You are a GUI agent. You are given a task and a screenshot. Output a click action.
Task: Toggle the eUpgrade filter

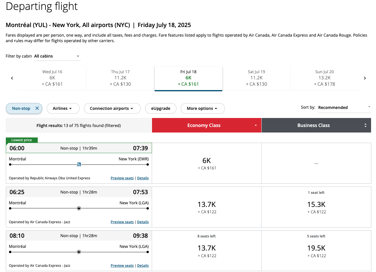point(161,108)
